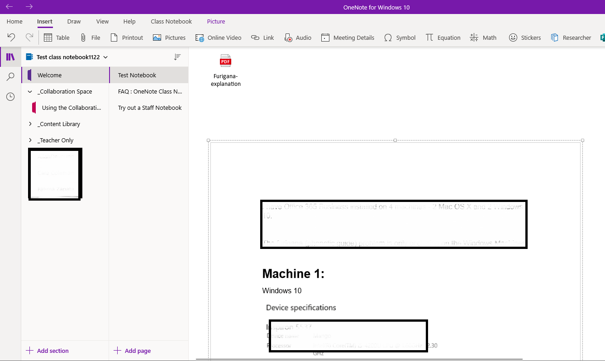This screenshot has height=361, width=605.
Task: Open the Test class notebook1122 dropdown
Action: (x=67, y=57)
